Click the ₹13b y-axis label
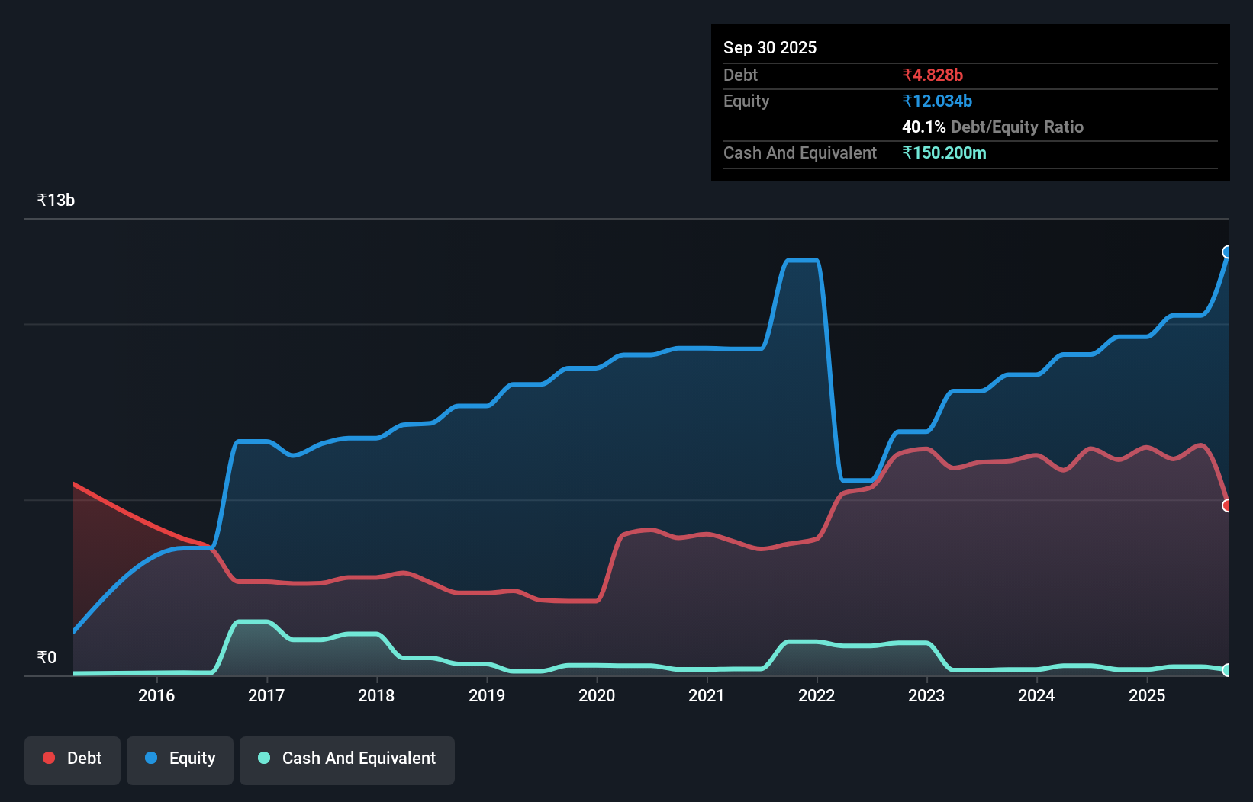 click(55, 200)
